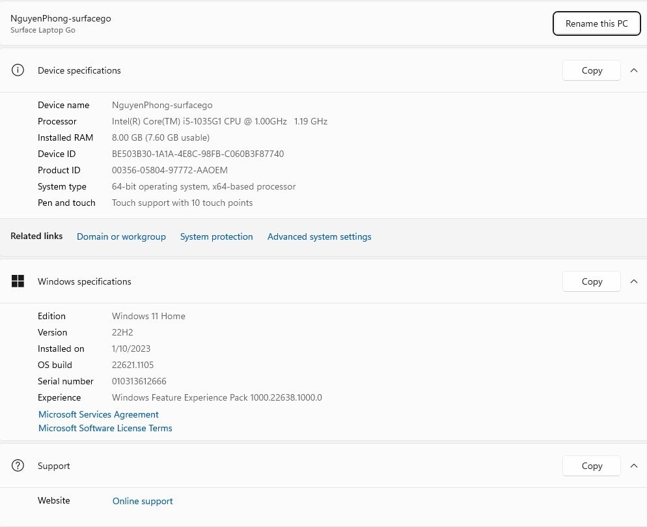Collapse the Device specifications section

tap(634, 70)
